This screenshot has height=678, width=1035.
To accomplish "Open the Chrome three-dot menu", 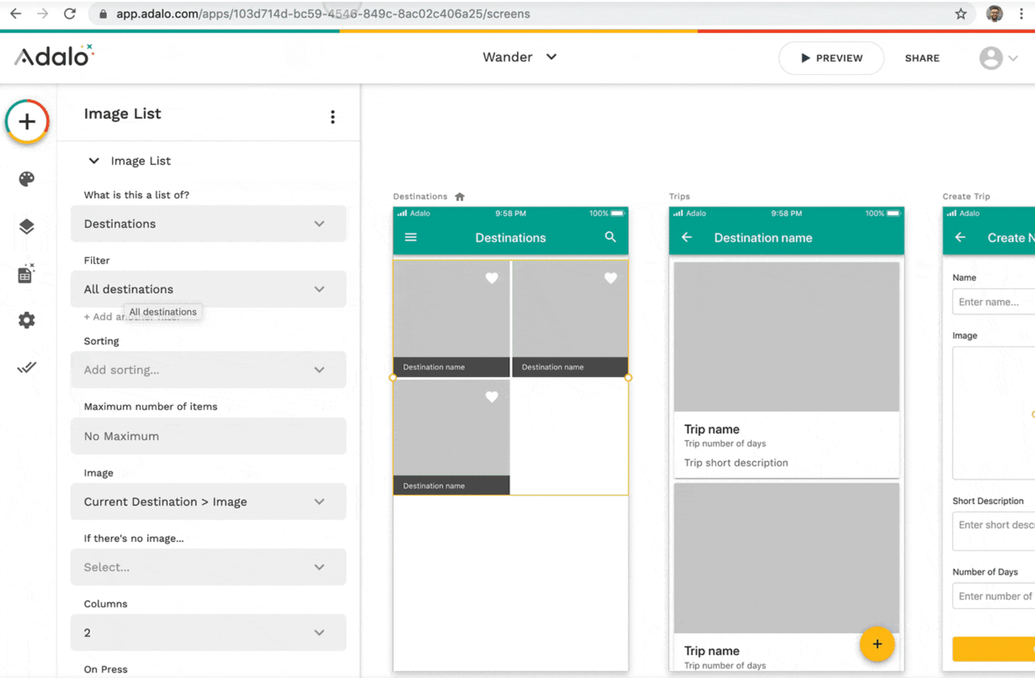I will tap(1022, 13).
